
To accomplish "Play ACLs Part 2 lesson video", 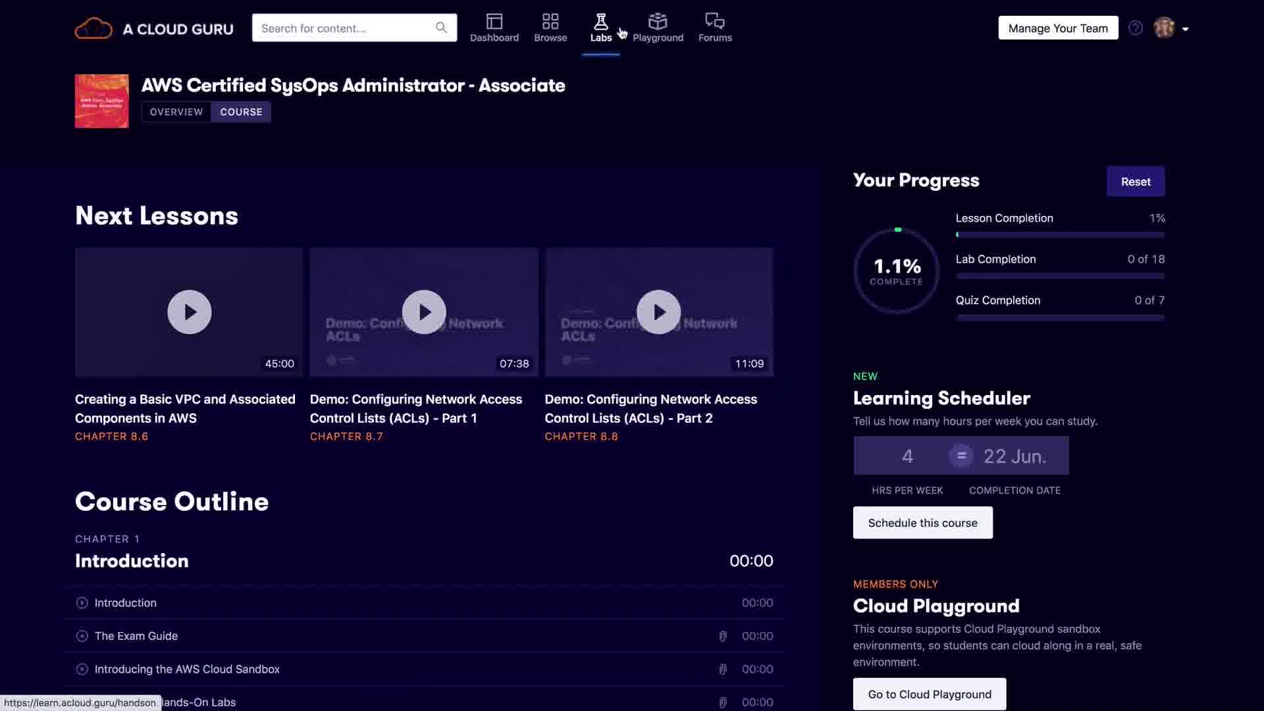I will [658, 312].
